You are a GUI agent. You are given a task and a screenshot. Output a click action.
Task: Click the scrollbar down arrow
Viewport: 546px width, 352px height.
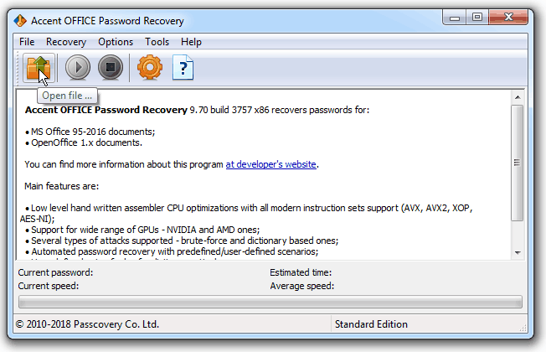518,252
